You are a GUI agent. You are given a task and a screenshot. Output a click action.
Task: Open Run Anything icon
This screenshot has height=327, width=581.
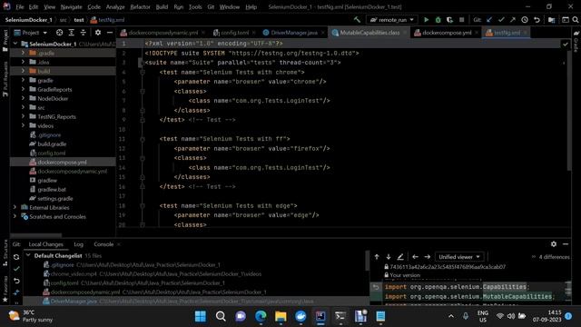click(x=565, y=20)
